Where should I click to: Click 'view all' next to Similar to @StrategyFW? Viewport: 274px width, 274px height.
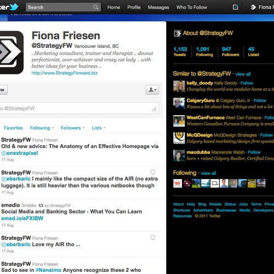coord(243,74)
